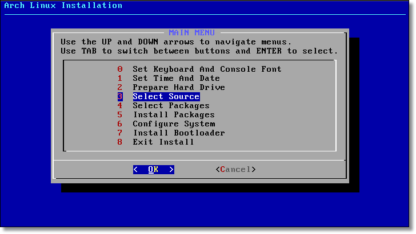The height and width of the screenshot is (234, 416).
Task: Click the highlighted Select Source item
Action: point(166,97)
